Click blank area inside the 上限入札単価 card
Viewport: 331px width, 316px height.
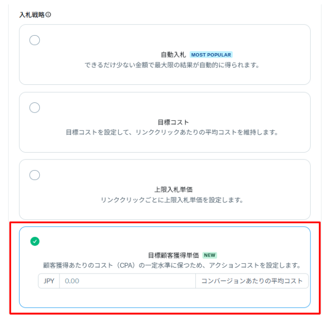coord(263,176)
